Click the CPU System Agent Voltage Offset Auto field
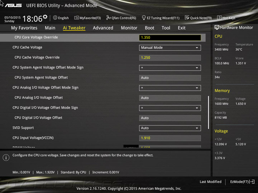The height and width of the screenshot is (193, 258). point(170,78)
